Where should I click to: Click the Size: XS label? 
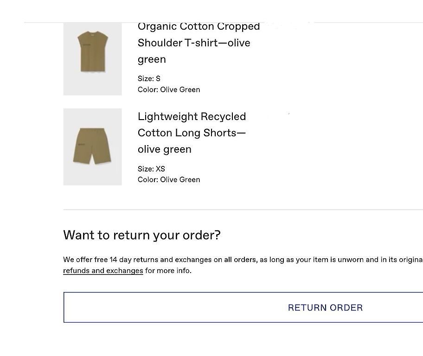pyautogui.click(x=151, y=169)
